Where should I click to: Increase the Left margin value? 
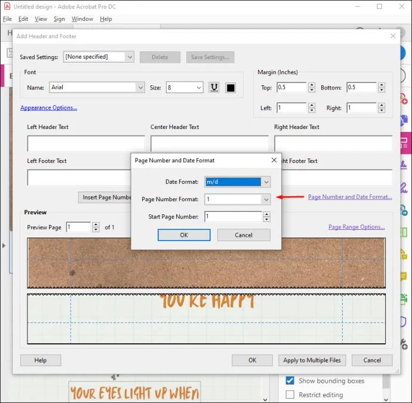[x=312, y=105]
